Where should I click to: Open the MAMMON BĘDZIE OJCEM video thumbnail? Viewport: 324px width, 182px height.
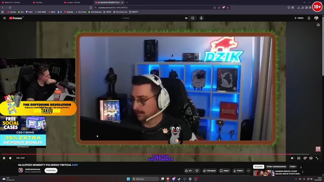pos(264,173)
